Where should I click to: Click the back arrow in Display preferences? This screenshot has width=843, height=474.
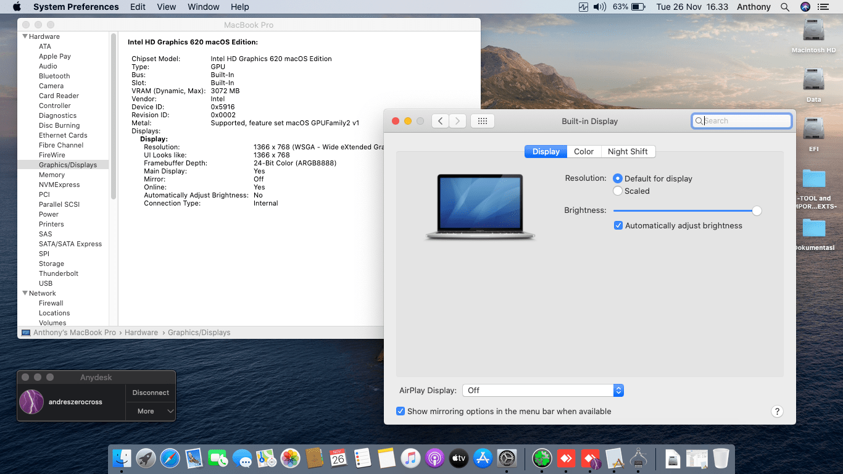440,121
